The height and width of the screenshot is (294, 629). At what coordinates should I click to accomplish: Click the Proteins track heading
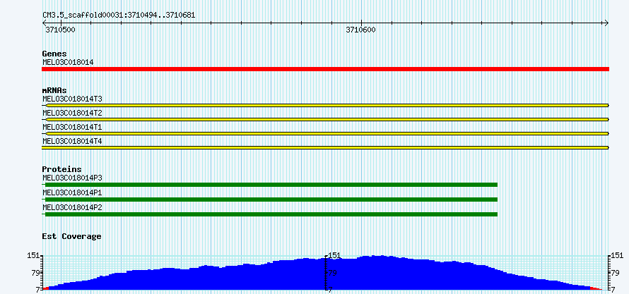[x=61, y=170]
